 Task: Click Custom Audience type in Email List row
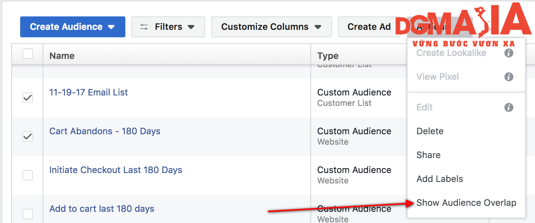tap(354, 92)
